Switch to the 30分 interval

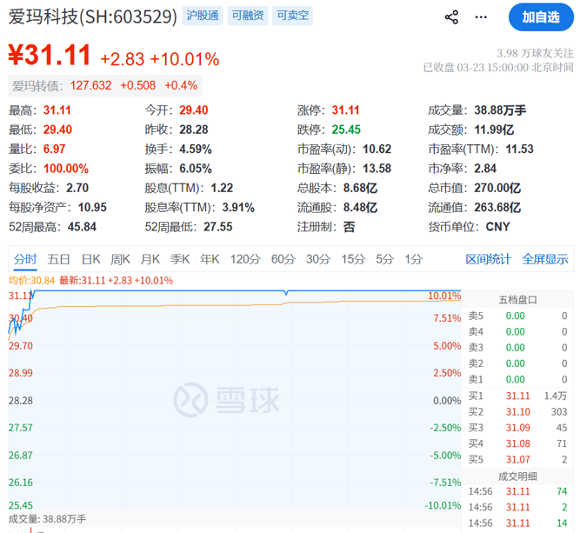[318, 259]
